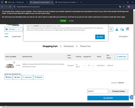The width and height of the screenshot is (135, 108).
Task: Open a new browser tab
Action: [x=81, y=2]
